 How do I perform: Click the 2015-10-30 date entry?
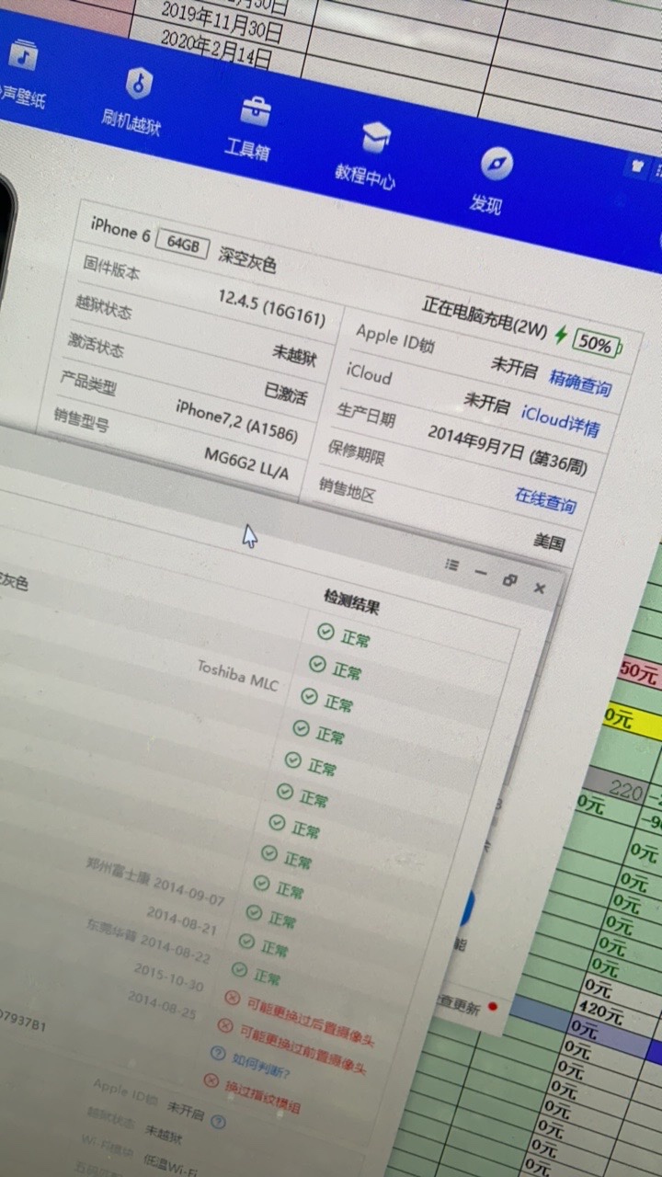click(168, 977)
